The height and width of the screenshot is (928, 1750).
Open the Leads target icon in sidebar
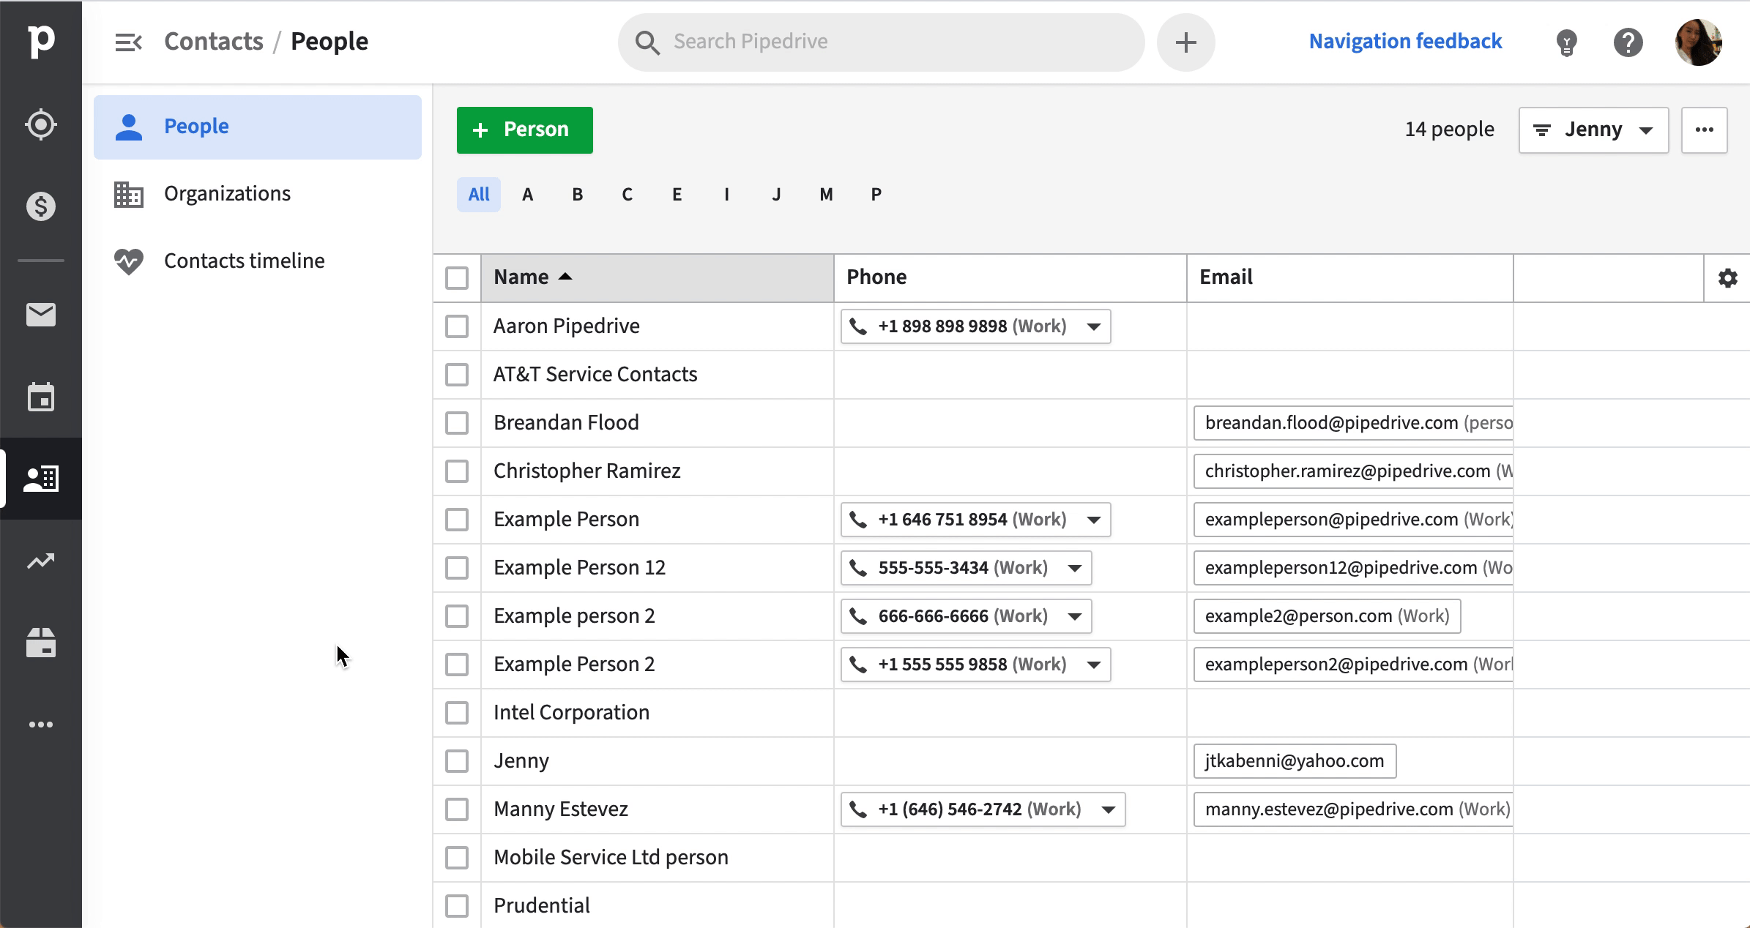tap(41, 124)
